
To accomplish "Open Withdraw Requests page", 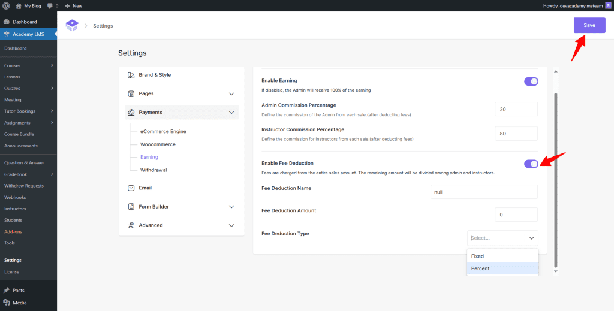I will [x=24, y=186].
